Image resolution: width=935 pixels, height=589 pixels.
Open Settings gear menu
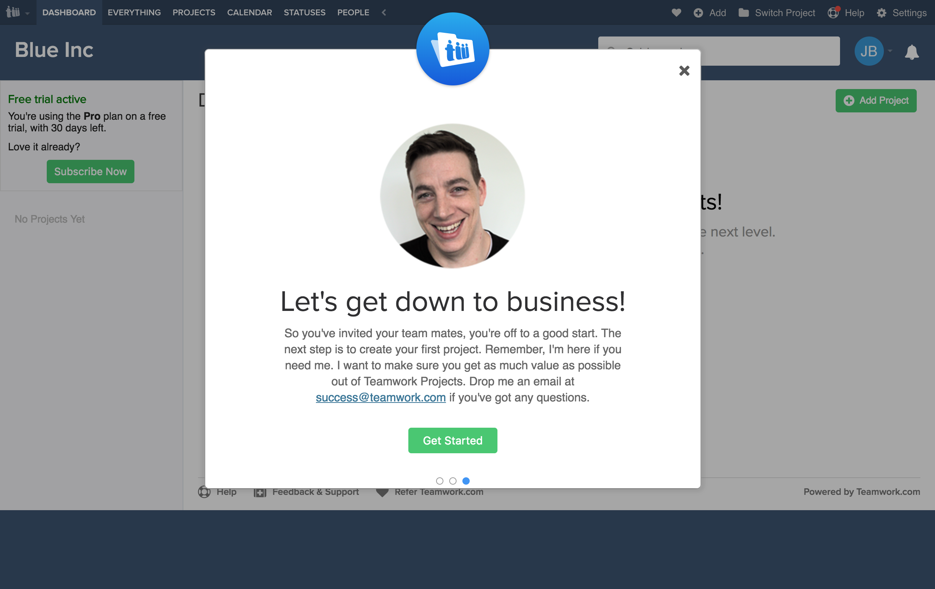point(901,13)
